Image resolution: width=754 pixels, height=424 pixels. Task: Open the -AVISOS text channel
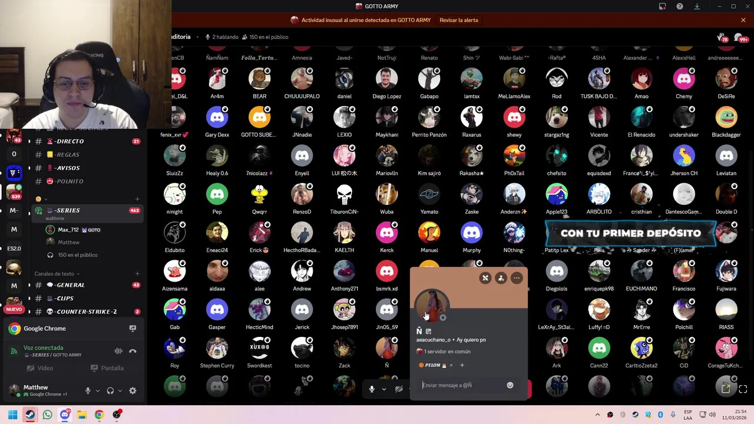point(88,168)
